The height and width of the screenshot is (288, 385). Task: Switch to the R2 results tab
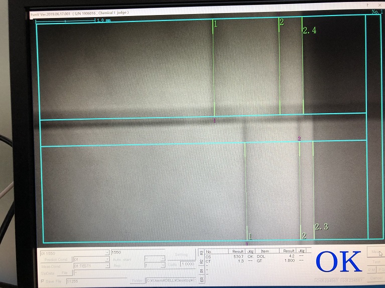pyautogui.click(x=202, y=261)
